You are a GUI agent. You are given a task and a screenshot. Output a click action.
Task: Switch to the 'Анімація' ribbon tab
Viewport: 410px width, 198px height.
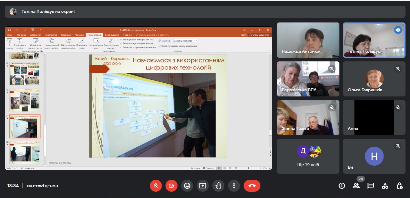tap(79, 35)
